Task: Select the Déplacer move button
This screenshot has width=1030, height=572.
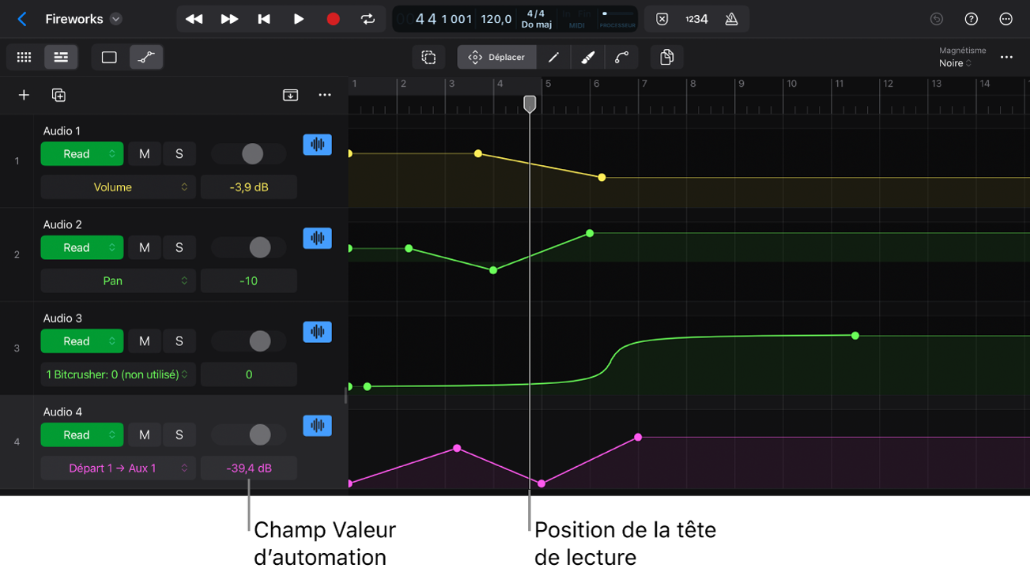Action: [496, 57]
